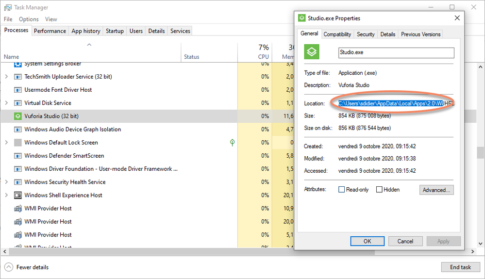Expand the Windows Security Health Service row
Image resolution: width=485 pixels, height=279 pixels.
(6, 182)
